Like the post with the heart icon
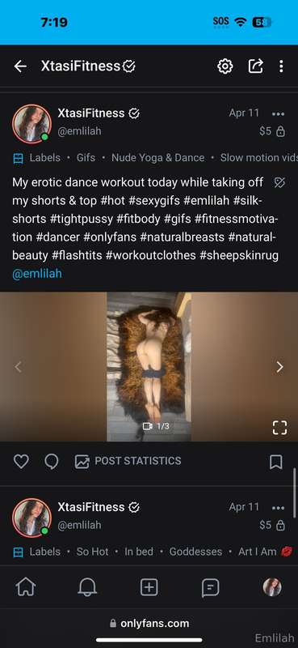The height and width of the screenshot is (648, 298). pyautogui.click(x=21, y=461)
